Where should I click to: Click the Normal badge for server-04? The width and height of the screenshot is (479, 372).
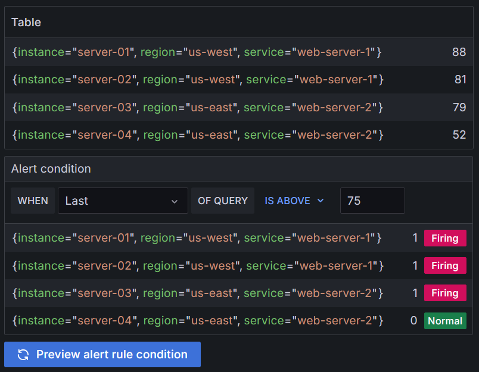(445, 321)
